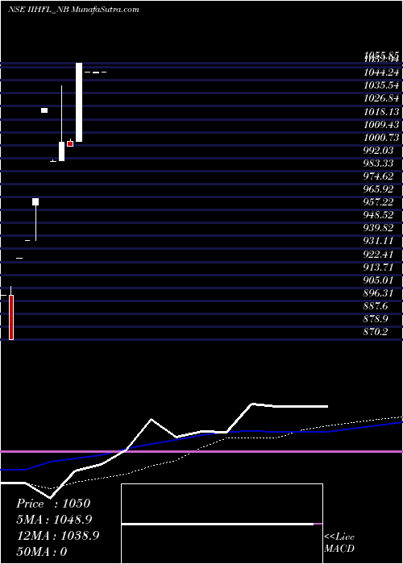The width and height of the screenshot is (403, 564).
Task: Click the 1026.84 price axis label
Action: 381,98
